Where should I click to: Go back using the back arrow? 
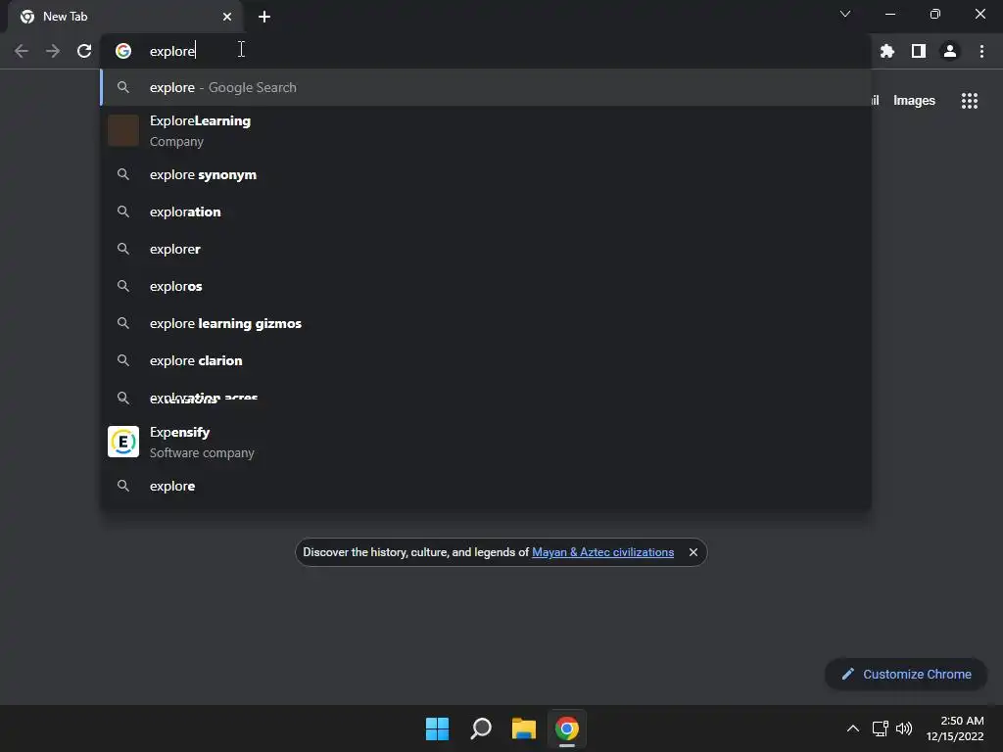tap(22, 51)
